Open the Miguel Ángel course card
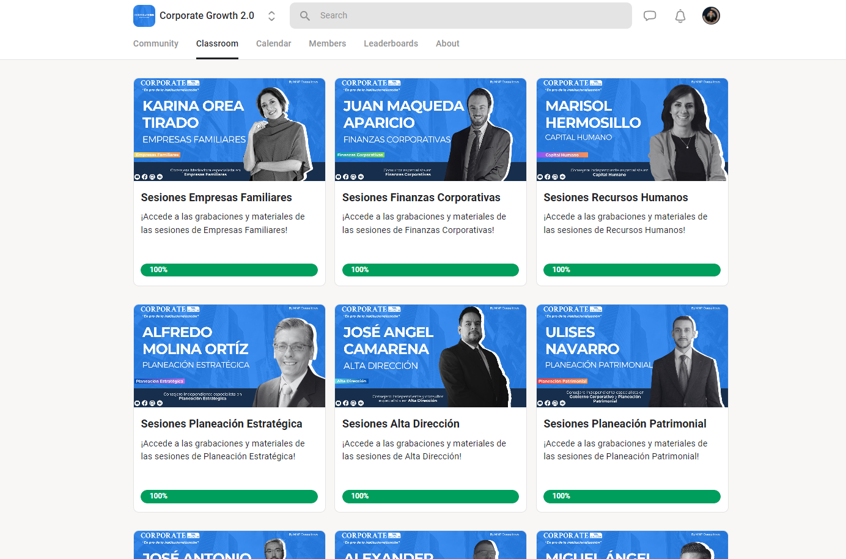The image size is (846, 559). pos(632,545)
